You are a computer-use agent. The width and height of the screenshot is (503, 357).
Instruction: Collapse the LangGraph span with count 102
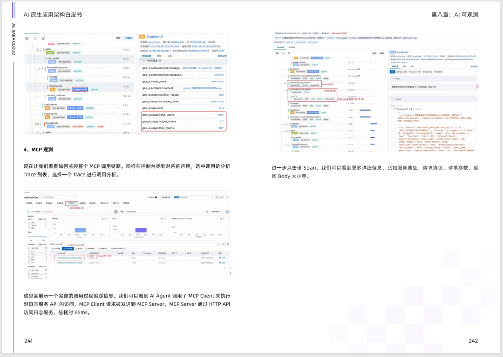click(39, 124)
